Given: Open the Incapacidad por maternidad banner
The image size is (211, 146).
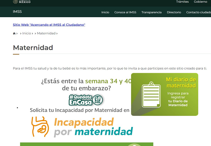Looking at the screenshot, I should [x=82, y=127].
